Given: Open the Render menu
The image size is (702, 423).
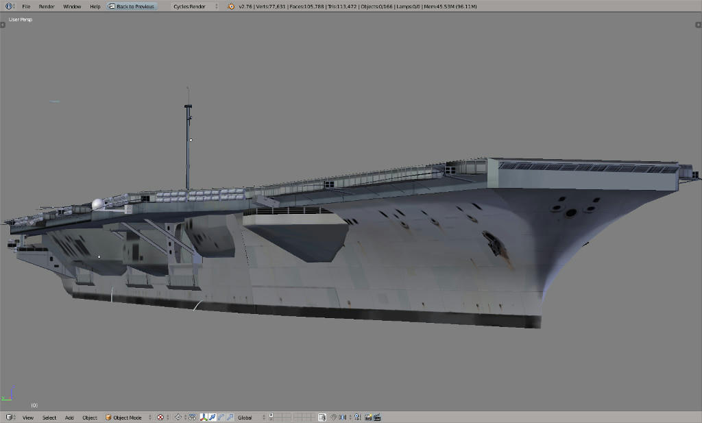Looking at the screenshot, I should tap(45, 5).
